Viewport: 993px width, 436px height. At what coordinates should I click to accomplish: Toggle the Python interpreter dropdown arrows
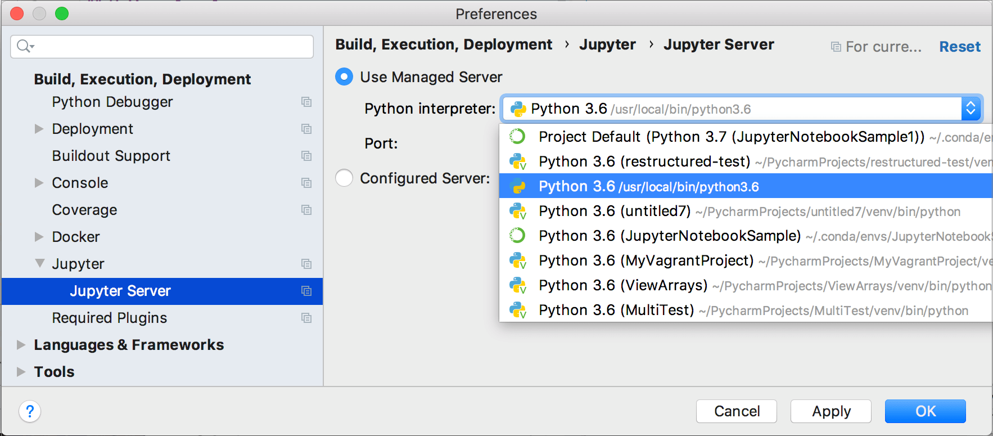[971, 109]
